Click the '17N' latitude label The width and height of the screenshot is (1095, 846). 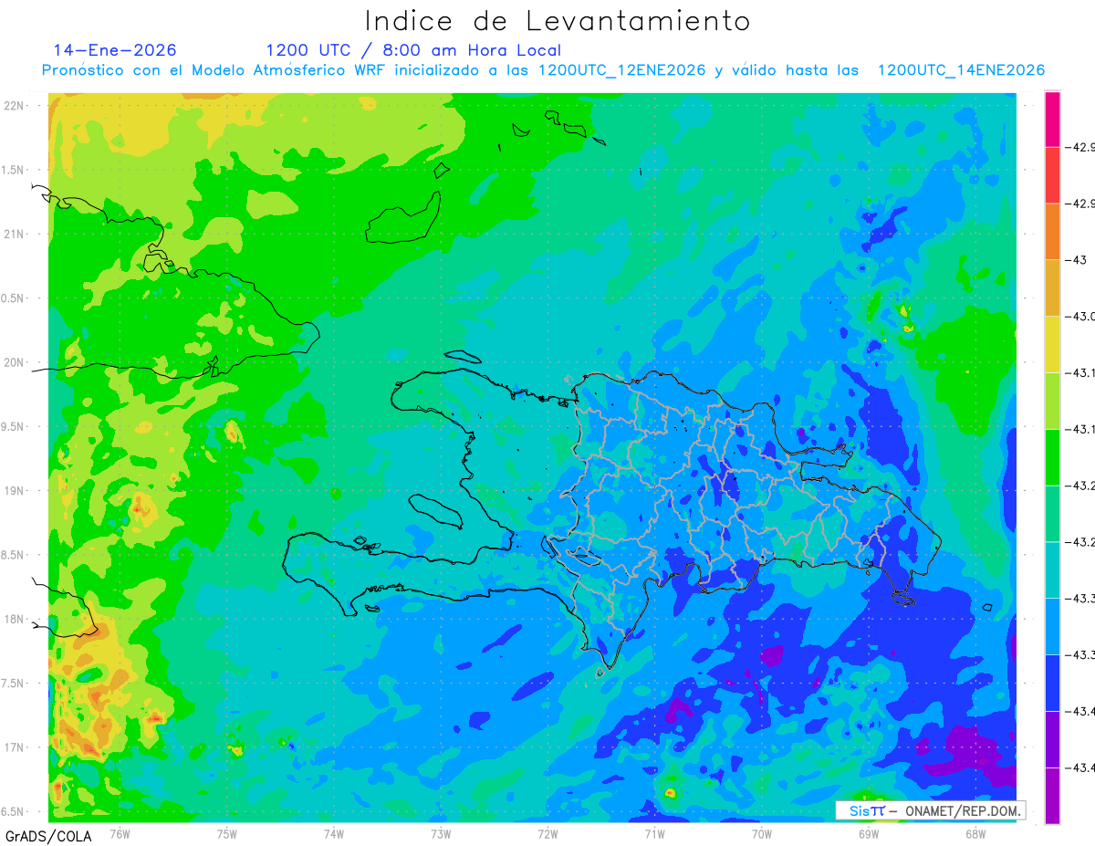(15, 747)
